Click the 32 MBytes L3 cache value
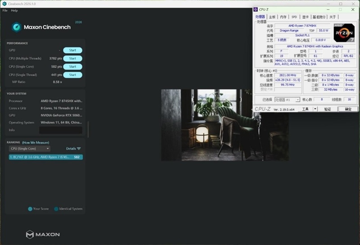The image size is (360, 245). [331, 90]
